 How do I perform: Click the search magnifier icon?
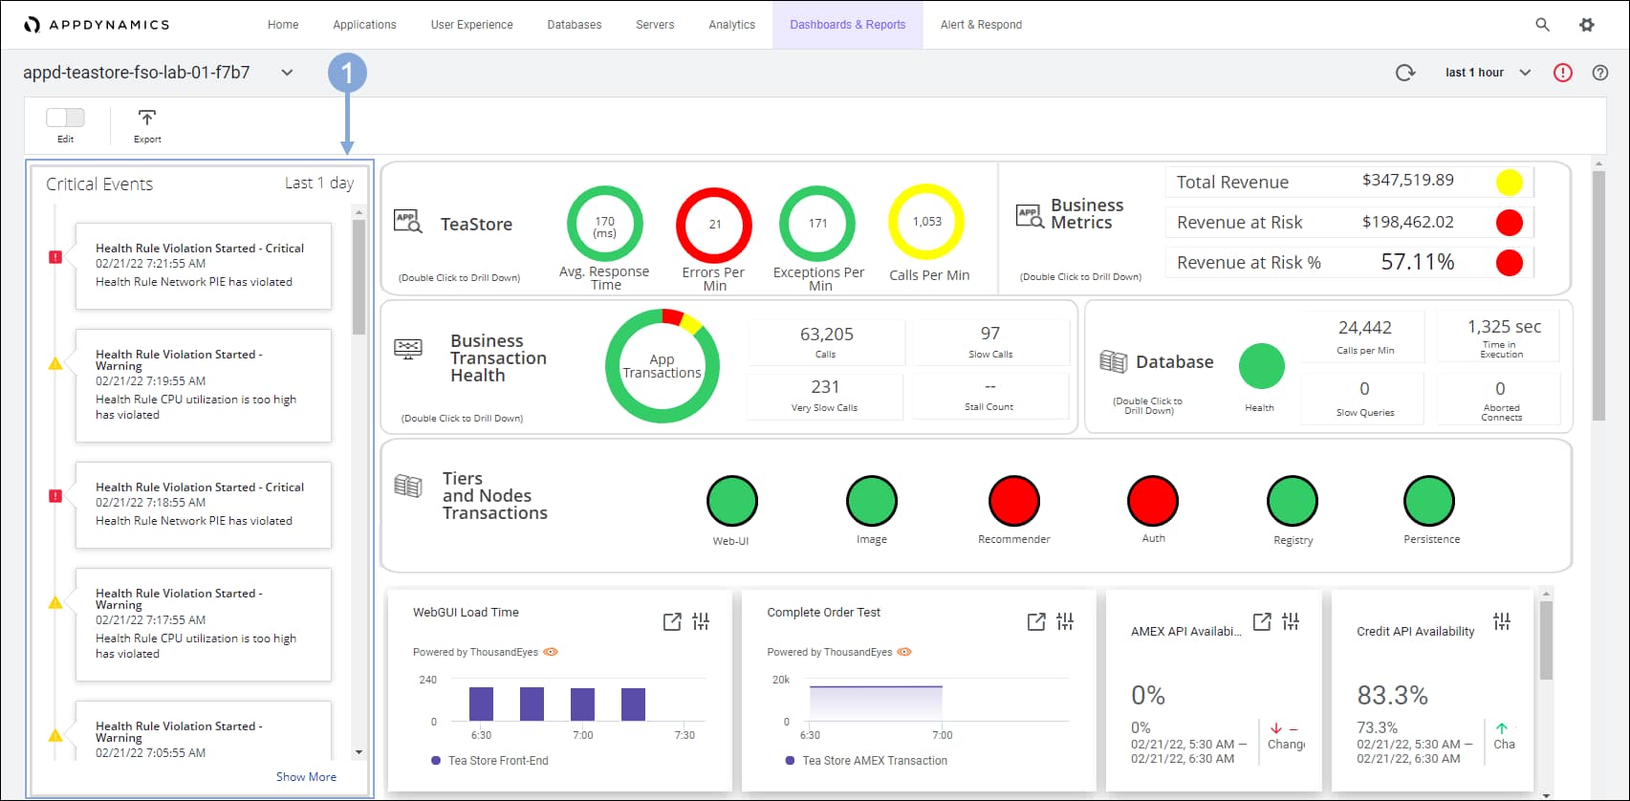1542,25
